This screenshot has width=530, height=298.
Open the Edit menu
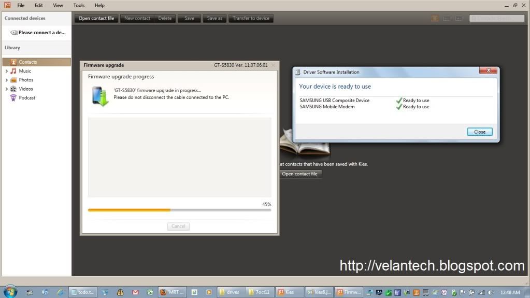coord(38,5)
